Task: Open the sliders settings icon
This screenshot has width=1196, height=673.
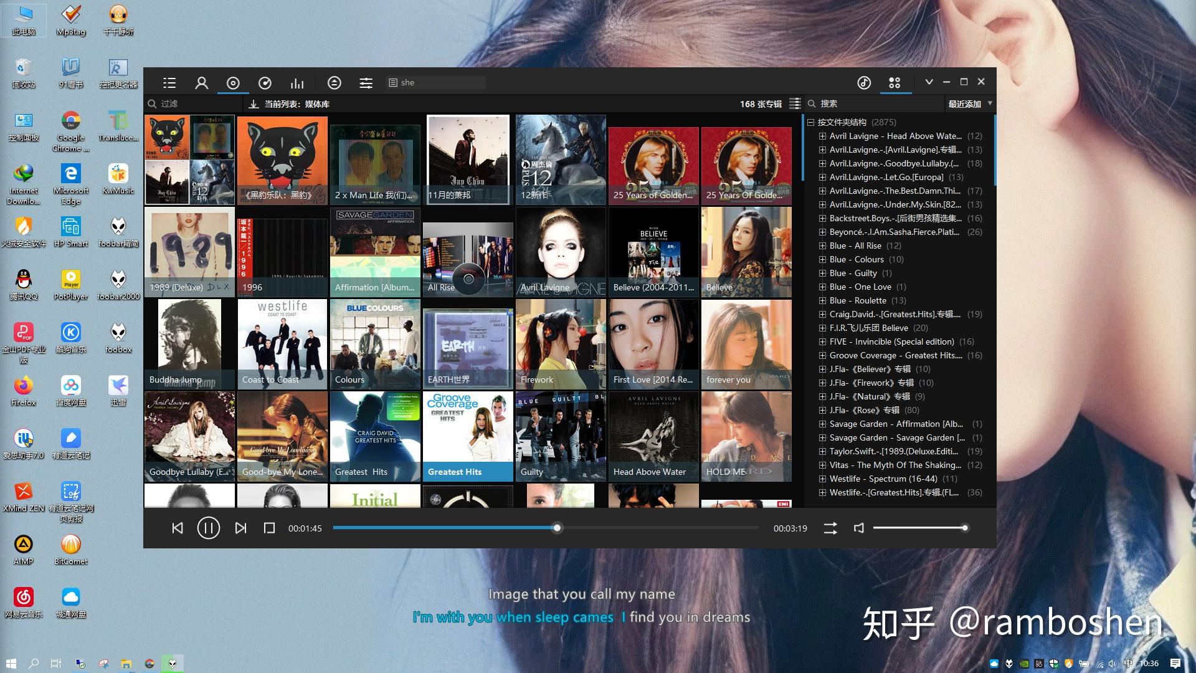Action: tap(366, 82)
